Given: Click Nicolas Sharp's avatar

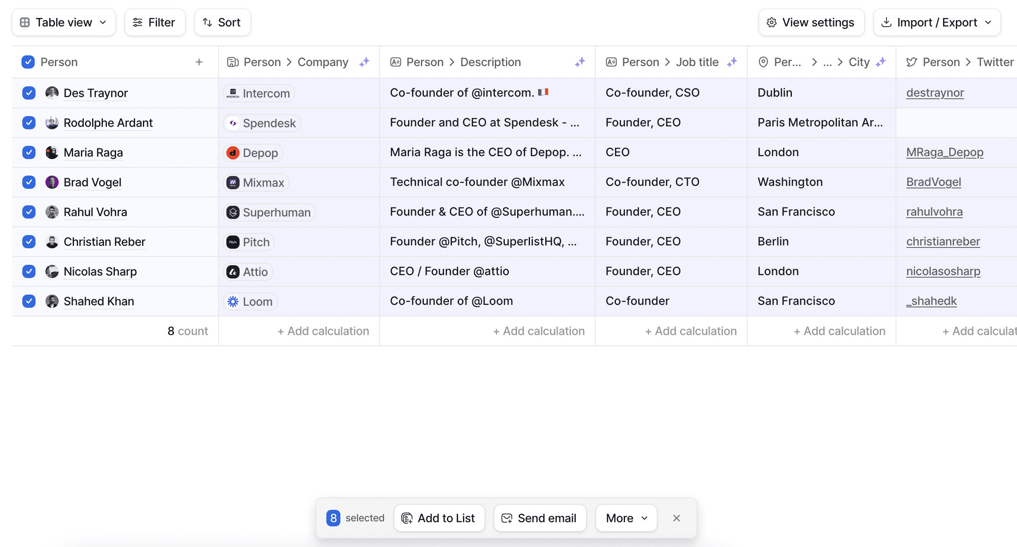Looking at the screenshot, I should pos(52,271).
